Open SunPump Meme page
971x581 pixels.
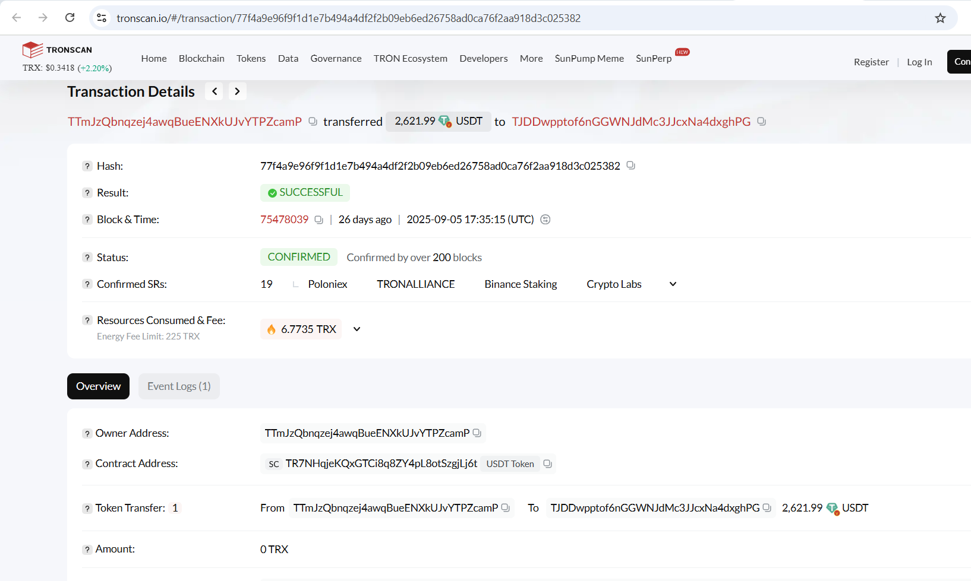[x=589, y=58]
